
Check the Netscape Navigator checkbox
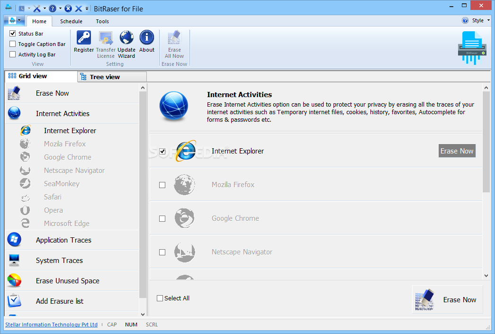pos(162,252)
